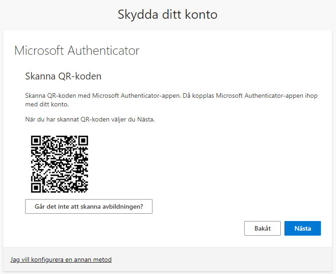Click empty footer area right of the configure link

pos(228,259)
